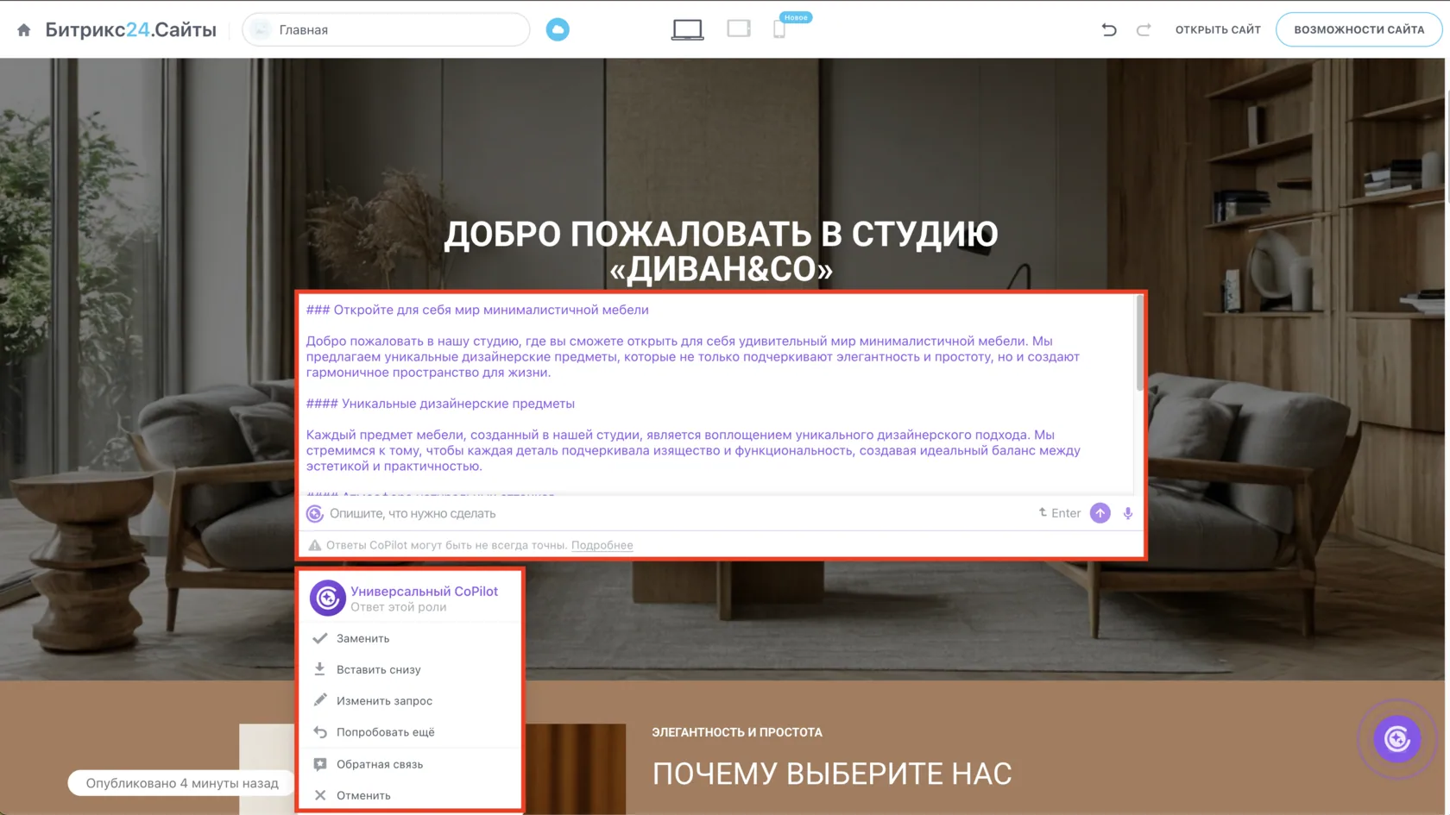Click 'Опубликовано 4 минуты назад' status
The image size is (1450, 815).
(182, 783)
